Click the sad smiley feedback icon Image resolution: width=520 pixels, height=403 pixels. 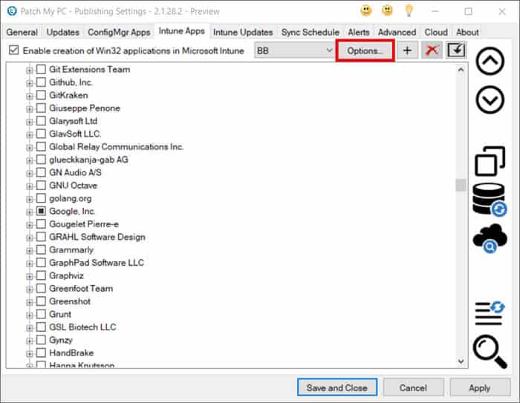[x=387, y=11]
